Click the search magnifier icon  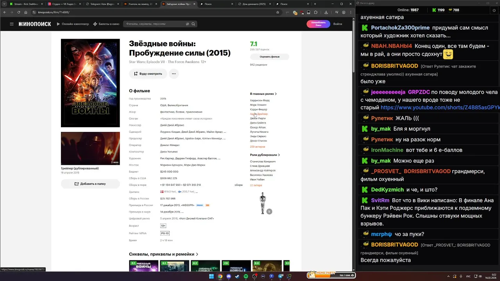(x=193, y=24)
